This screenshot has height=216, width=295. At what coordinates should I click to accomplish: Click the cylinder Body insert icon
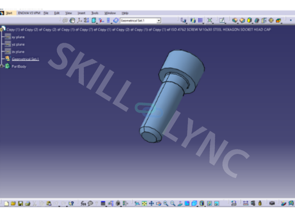pyautogui.click(x=94, y=20)
